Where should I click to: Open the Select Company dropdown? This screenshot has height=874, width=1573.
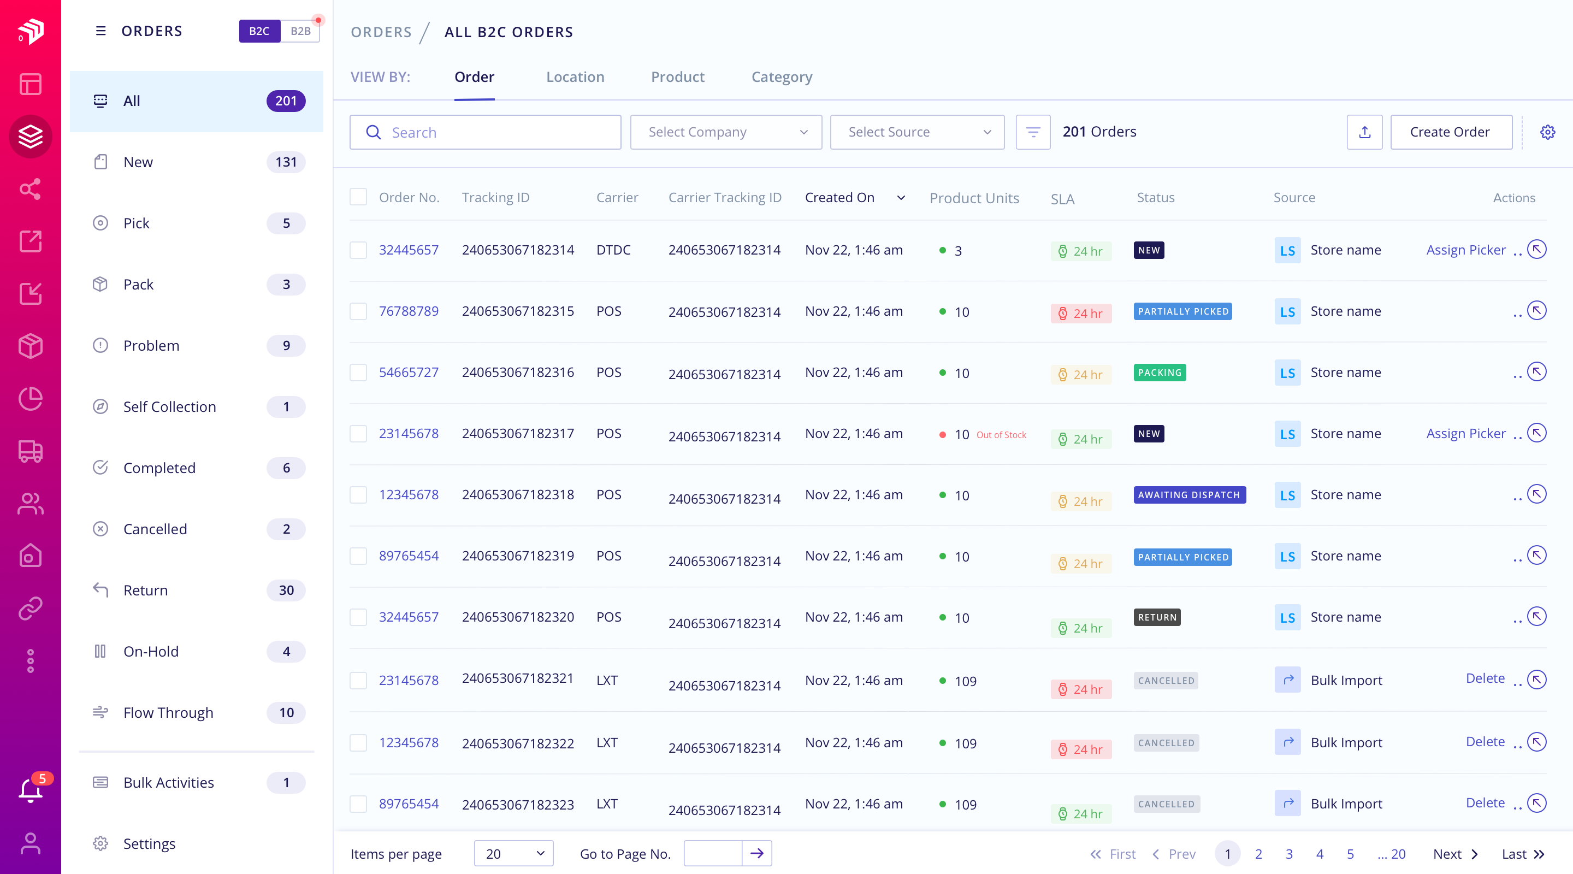point(726,132)
